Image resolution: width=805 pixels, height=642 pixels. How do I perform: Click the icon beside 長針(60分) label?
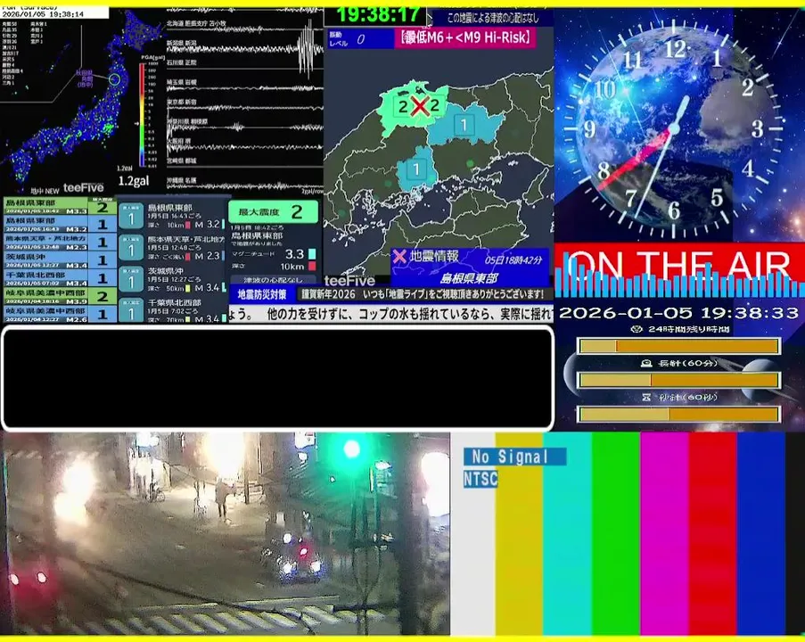pyautogui.click(x=646, y=363)
